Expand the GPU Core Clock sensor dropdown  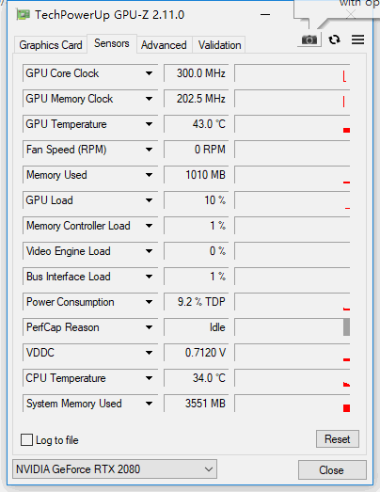[149, 73]
